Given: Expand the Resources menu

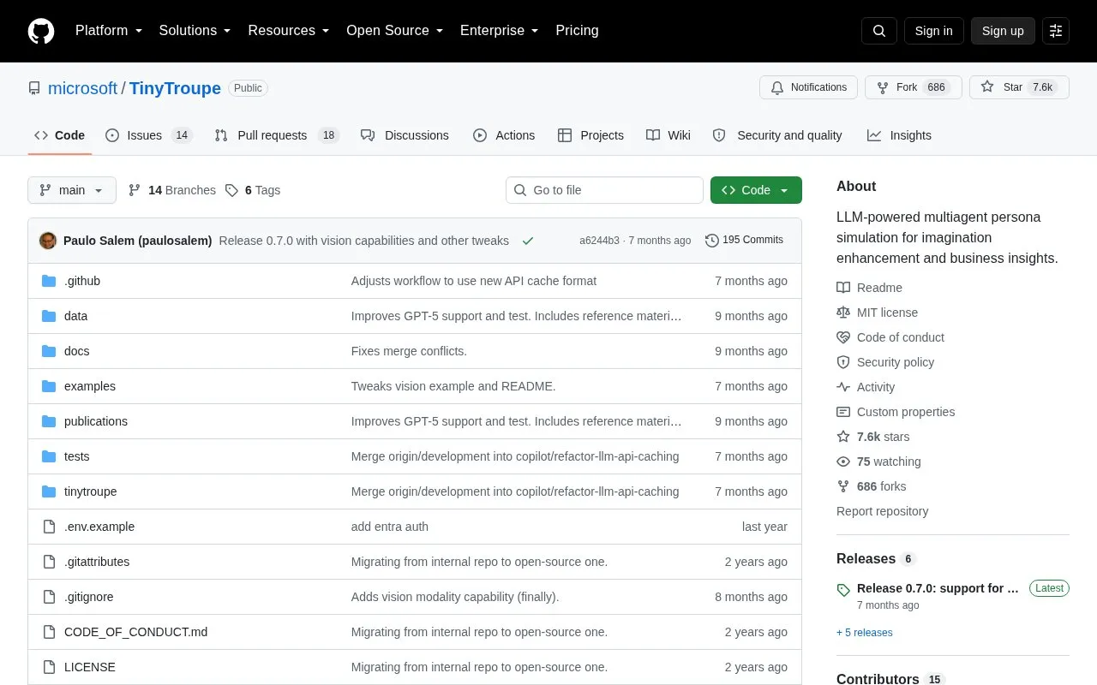Looking at the screenshot, I should pyautogui.click(x=289, y=31).
